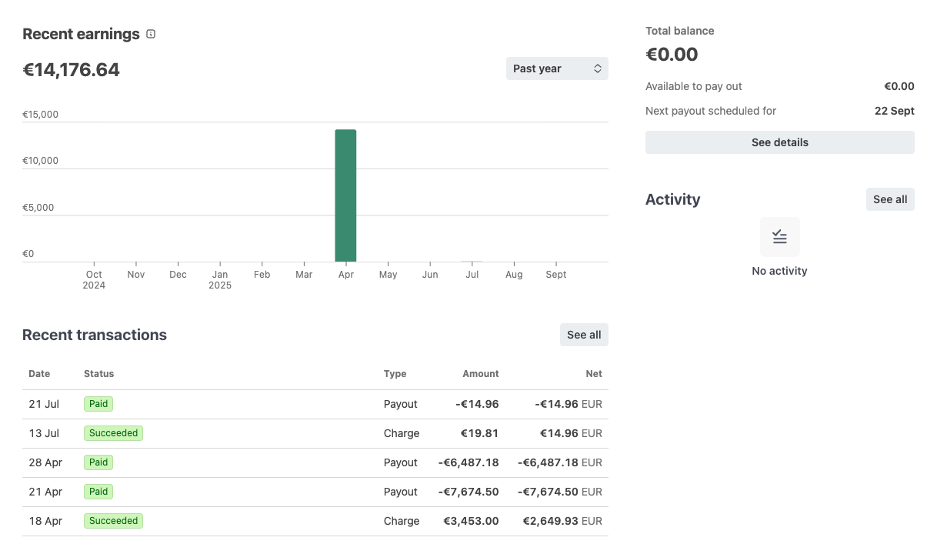927x554 pixels.
Task: Click the Recent earnings total €14,176.64
Action: [71, 69]
